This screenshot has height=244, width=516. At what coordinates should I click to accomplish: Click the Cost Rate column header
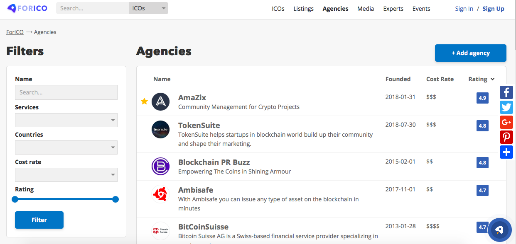(x=440, y=79)
